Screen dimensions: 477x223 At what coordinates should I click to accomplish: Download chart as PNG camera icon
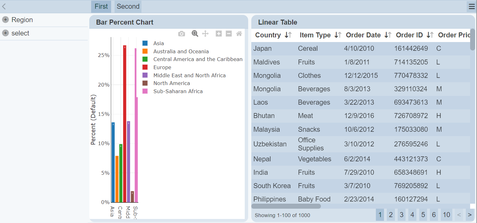[x=181, y=34]
